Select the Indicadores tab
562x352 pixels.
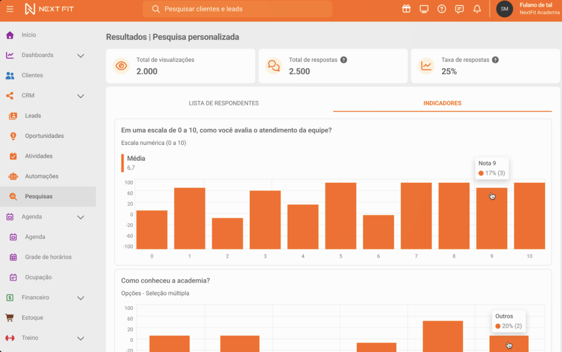coord(442,103)
